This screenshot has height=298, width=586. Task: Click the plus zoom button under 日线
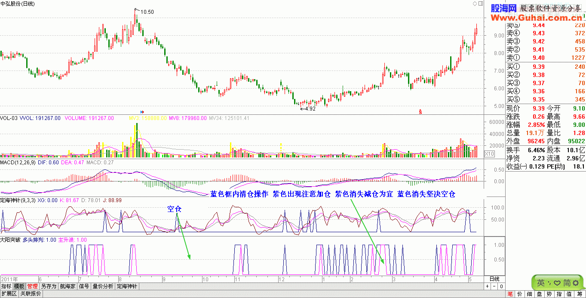(x=488, y=286)
